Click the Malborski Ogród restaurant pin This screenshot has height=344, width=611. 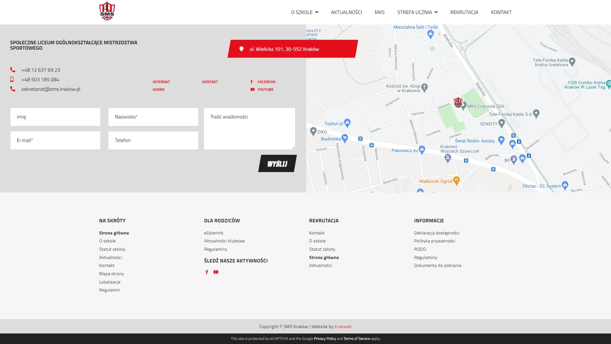pos(456,180)
